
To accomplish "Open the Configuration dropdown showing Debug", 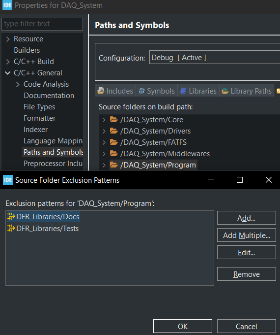I will (x=215, y=57).
